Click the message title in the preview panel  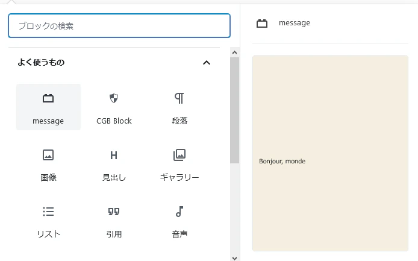pos(295,23)
